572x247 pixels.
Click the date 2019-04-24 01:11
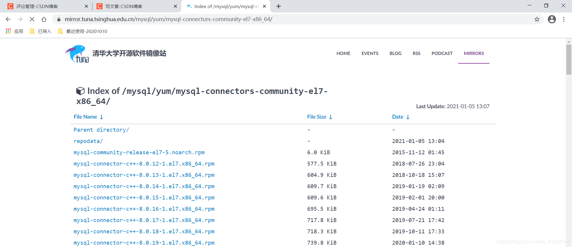click(418, 209)
